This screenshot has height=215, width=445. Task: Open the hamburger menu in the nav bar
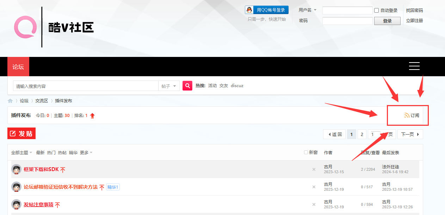[x=414, y=66]
